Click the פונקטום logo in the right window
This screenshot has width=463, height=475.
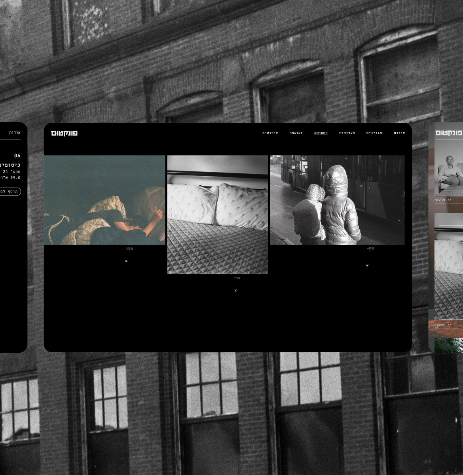pos(449,133)
